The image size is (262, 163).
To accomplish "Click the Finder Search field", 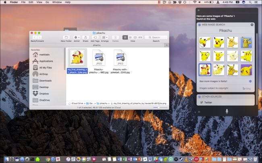I will 156,37.
